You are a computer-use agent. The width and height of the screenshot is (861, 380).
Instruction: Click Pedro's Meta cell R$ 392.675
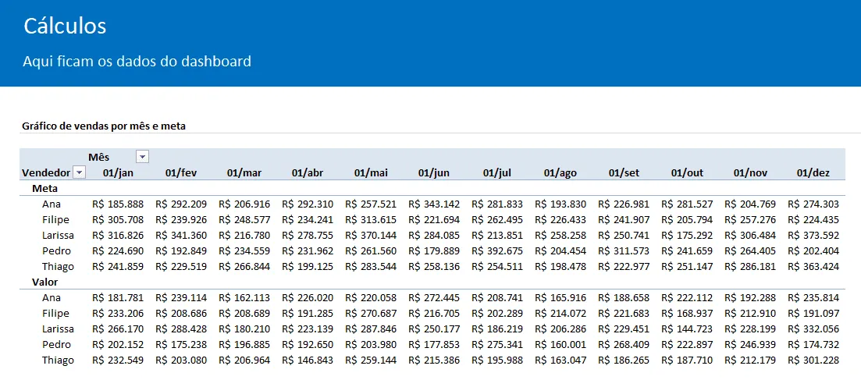pos(497,251)
